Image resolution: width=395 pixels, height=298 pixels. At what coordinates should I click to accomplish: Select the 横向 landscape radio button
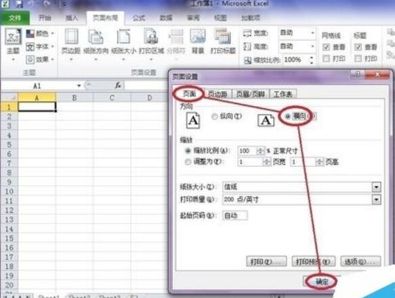click(288, 116)
